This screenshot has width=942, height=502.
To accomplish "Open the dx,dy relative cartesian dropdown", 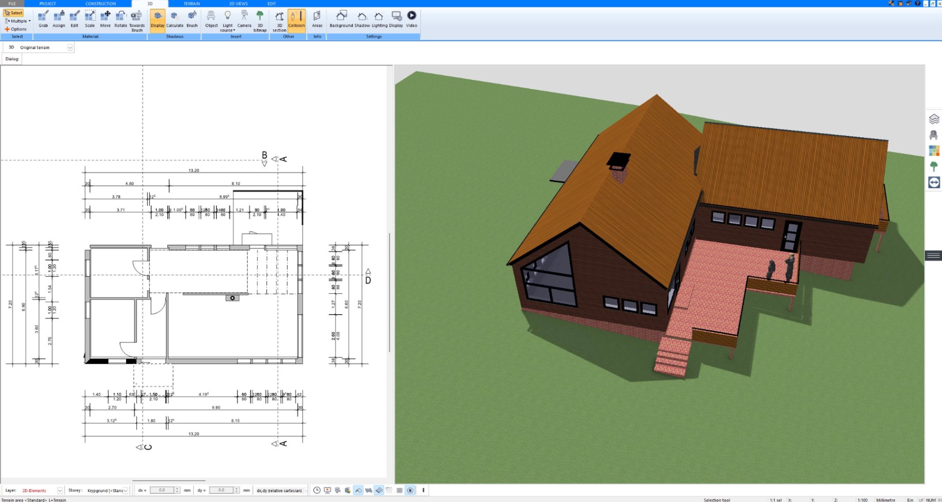I will (281, 491).
